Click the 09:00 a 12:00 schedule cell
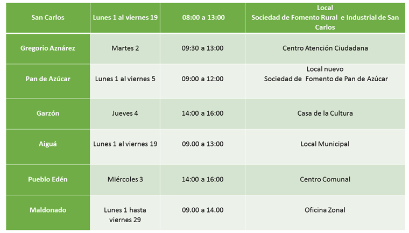This screenshot has height=233, width=409. point(203,79)
